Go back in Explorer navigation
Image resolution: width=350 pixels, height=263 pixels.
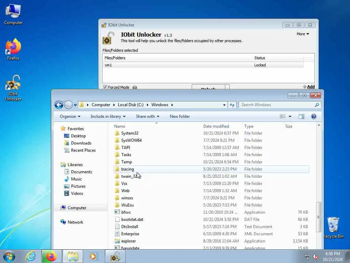click(x=59, y=105)
